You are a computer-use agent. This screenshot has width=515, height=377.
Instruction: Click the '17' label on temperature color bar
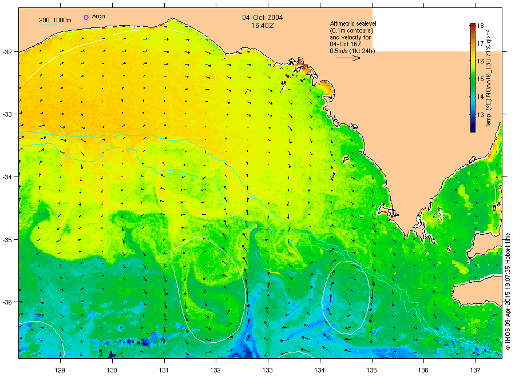click(481, 43)
